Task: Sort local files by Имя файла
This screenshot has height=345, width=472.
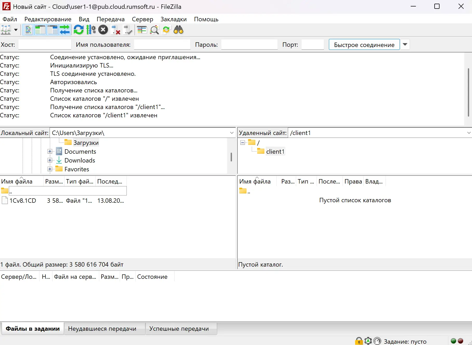Action: point(22,181)
